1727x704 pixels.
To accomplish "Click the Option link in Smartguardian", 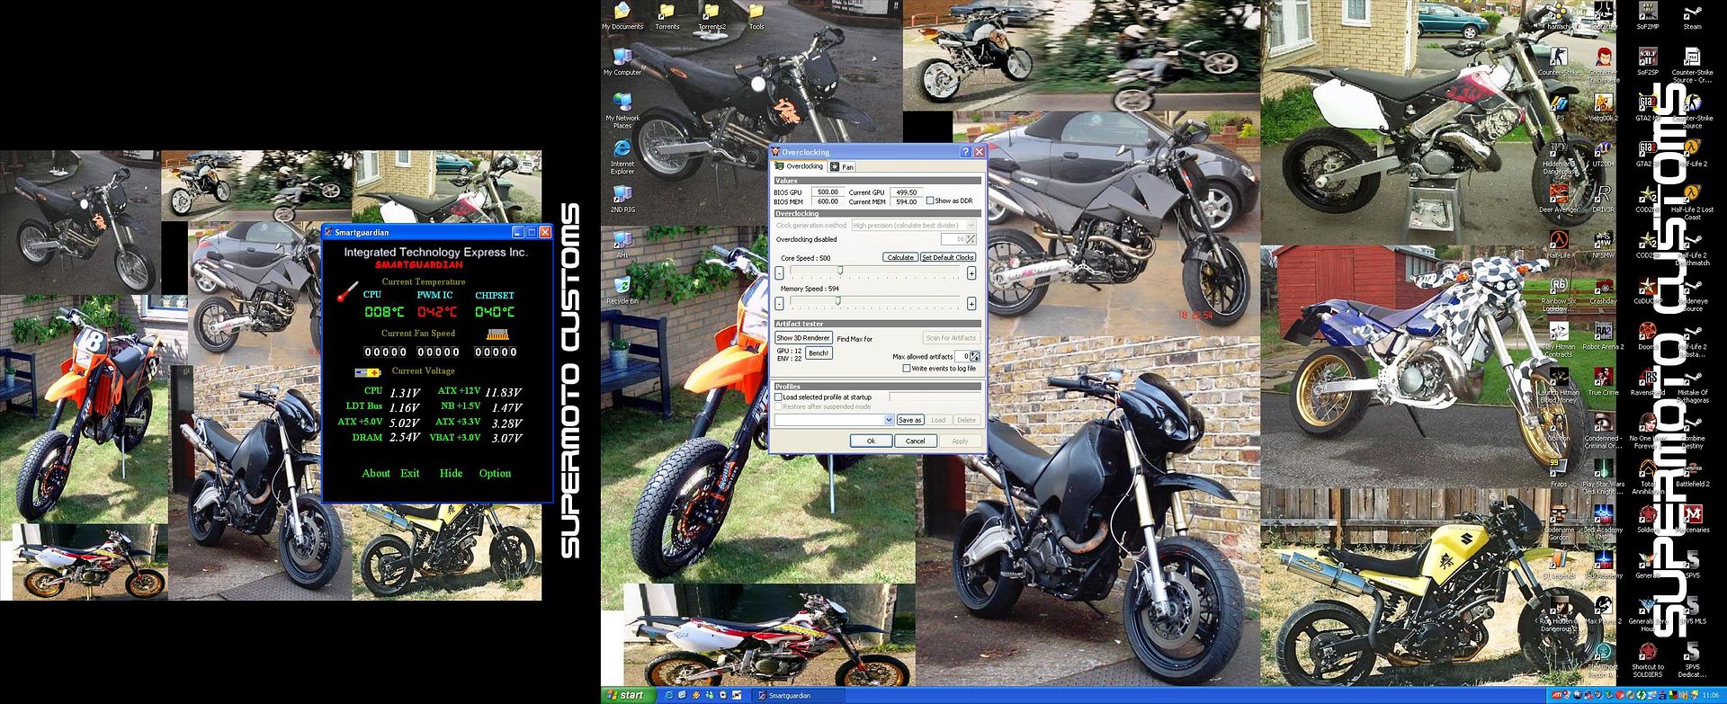I will (494, 474).
